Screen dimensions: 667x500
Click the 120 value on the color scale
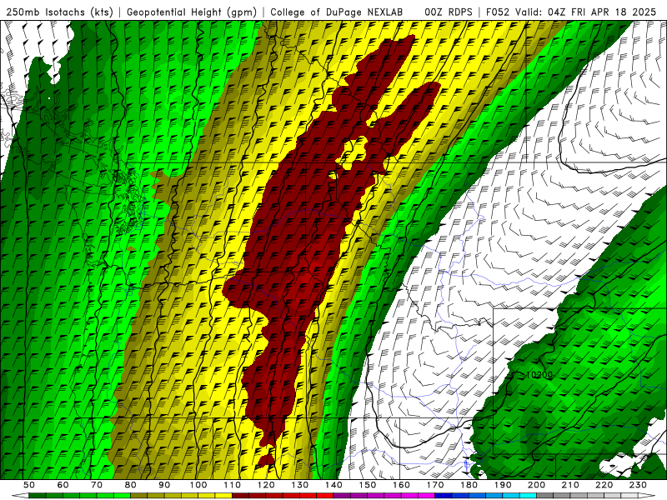click(x=266, y=485)
